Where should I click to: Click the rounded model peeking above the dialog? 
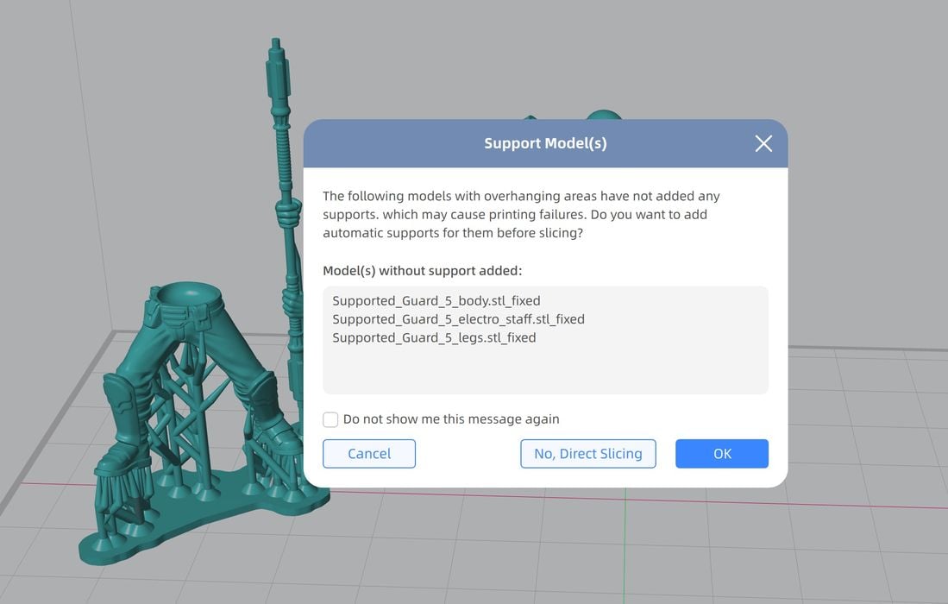(x=603, y=117)
